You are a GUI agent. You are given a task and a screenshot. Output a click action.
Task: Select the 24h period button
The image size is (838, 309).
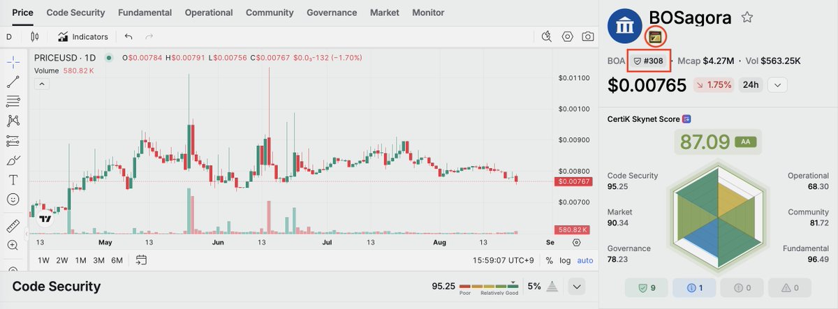751,85
